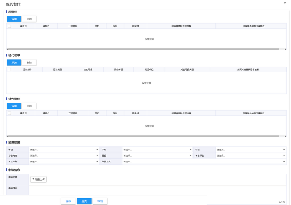Image resolution: width=291 pixels, height=205 pixels.
Task: Click 发证单位 column header
Action: (x=149, y=70)
